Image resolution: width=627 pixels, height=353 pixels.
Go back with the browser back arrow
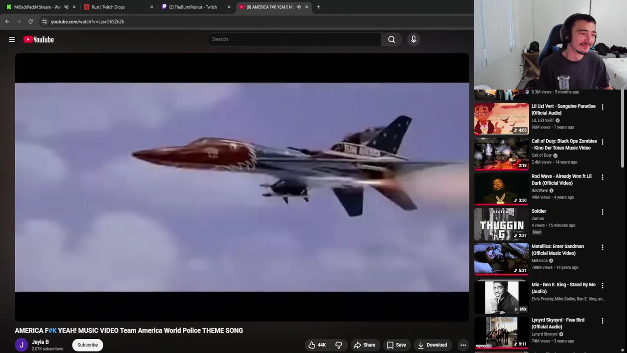(7, 22)
